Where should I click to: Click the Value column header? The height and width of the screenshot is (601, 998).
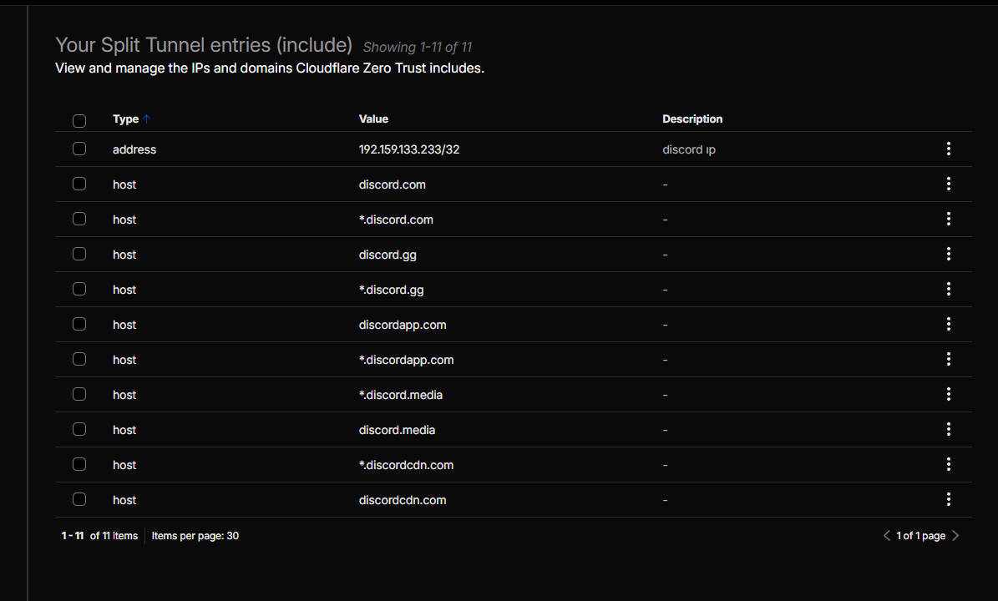tap(373, 119)
